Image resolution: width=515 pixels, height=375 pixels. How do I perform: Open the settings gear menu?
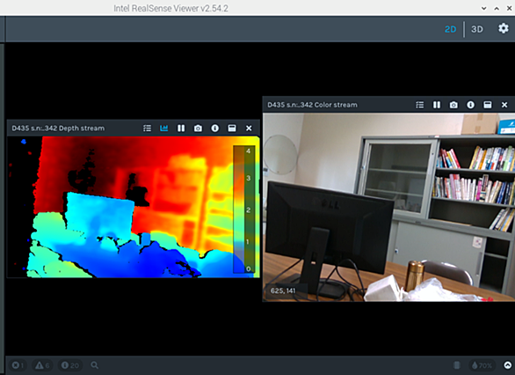coord(504,29)
